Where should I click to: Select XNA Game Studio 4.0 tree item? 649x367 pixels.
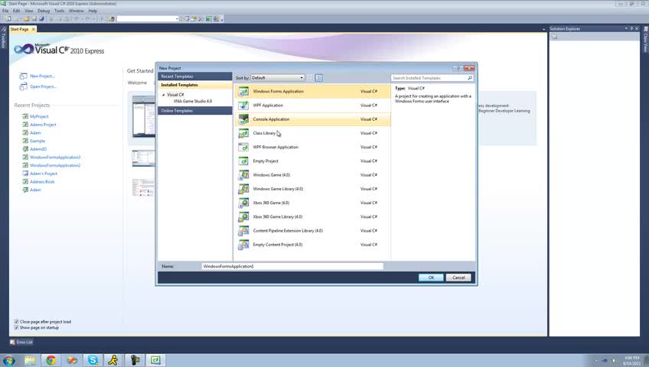click(x=193, y=101)
